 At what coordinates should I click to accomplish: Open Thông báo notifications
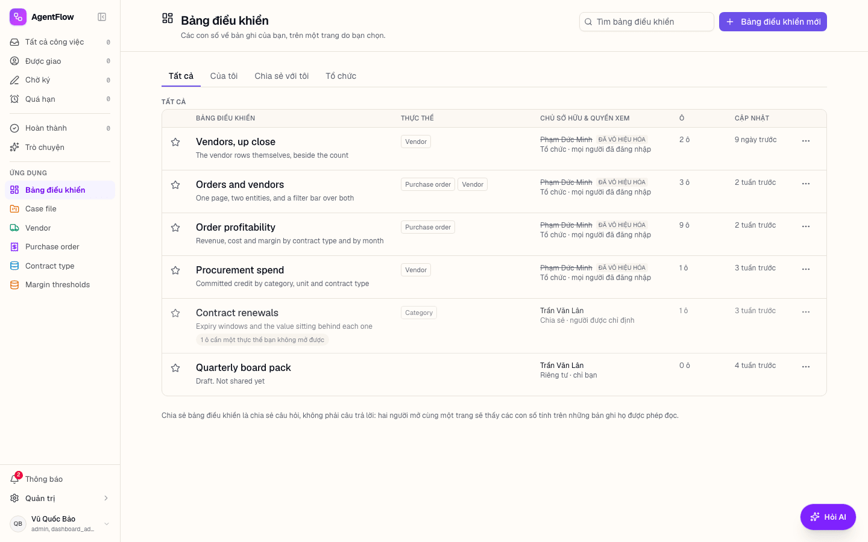tap(60, 479)
